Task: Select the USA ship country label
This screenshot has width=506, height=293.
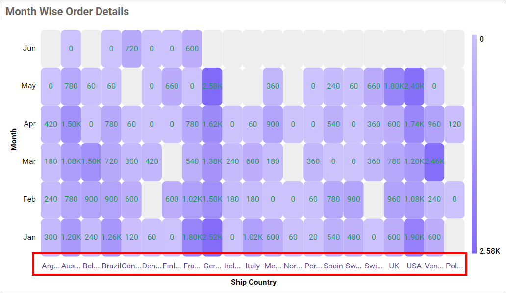Action: point(414,266)
